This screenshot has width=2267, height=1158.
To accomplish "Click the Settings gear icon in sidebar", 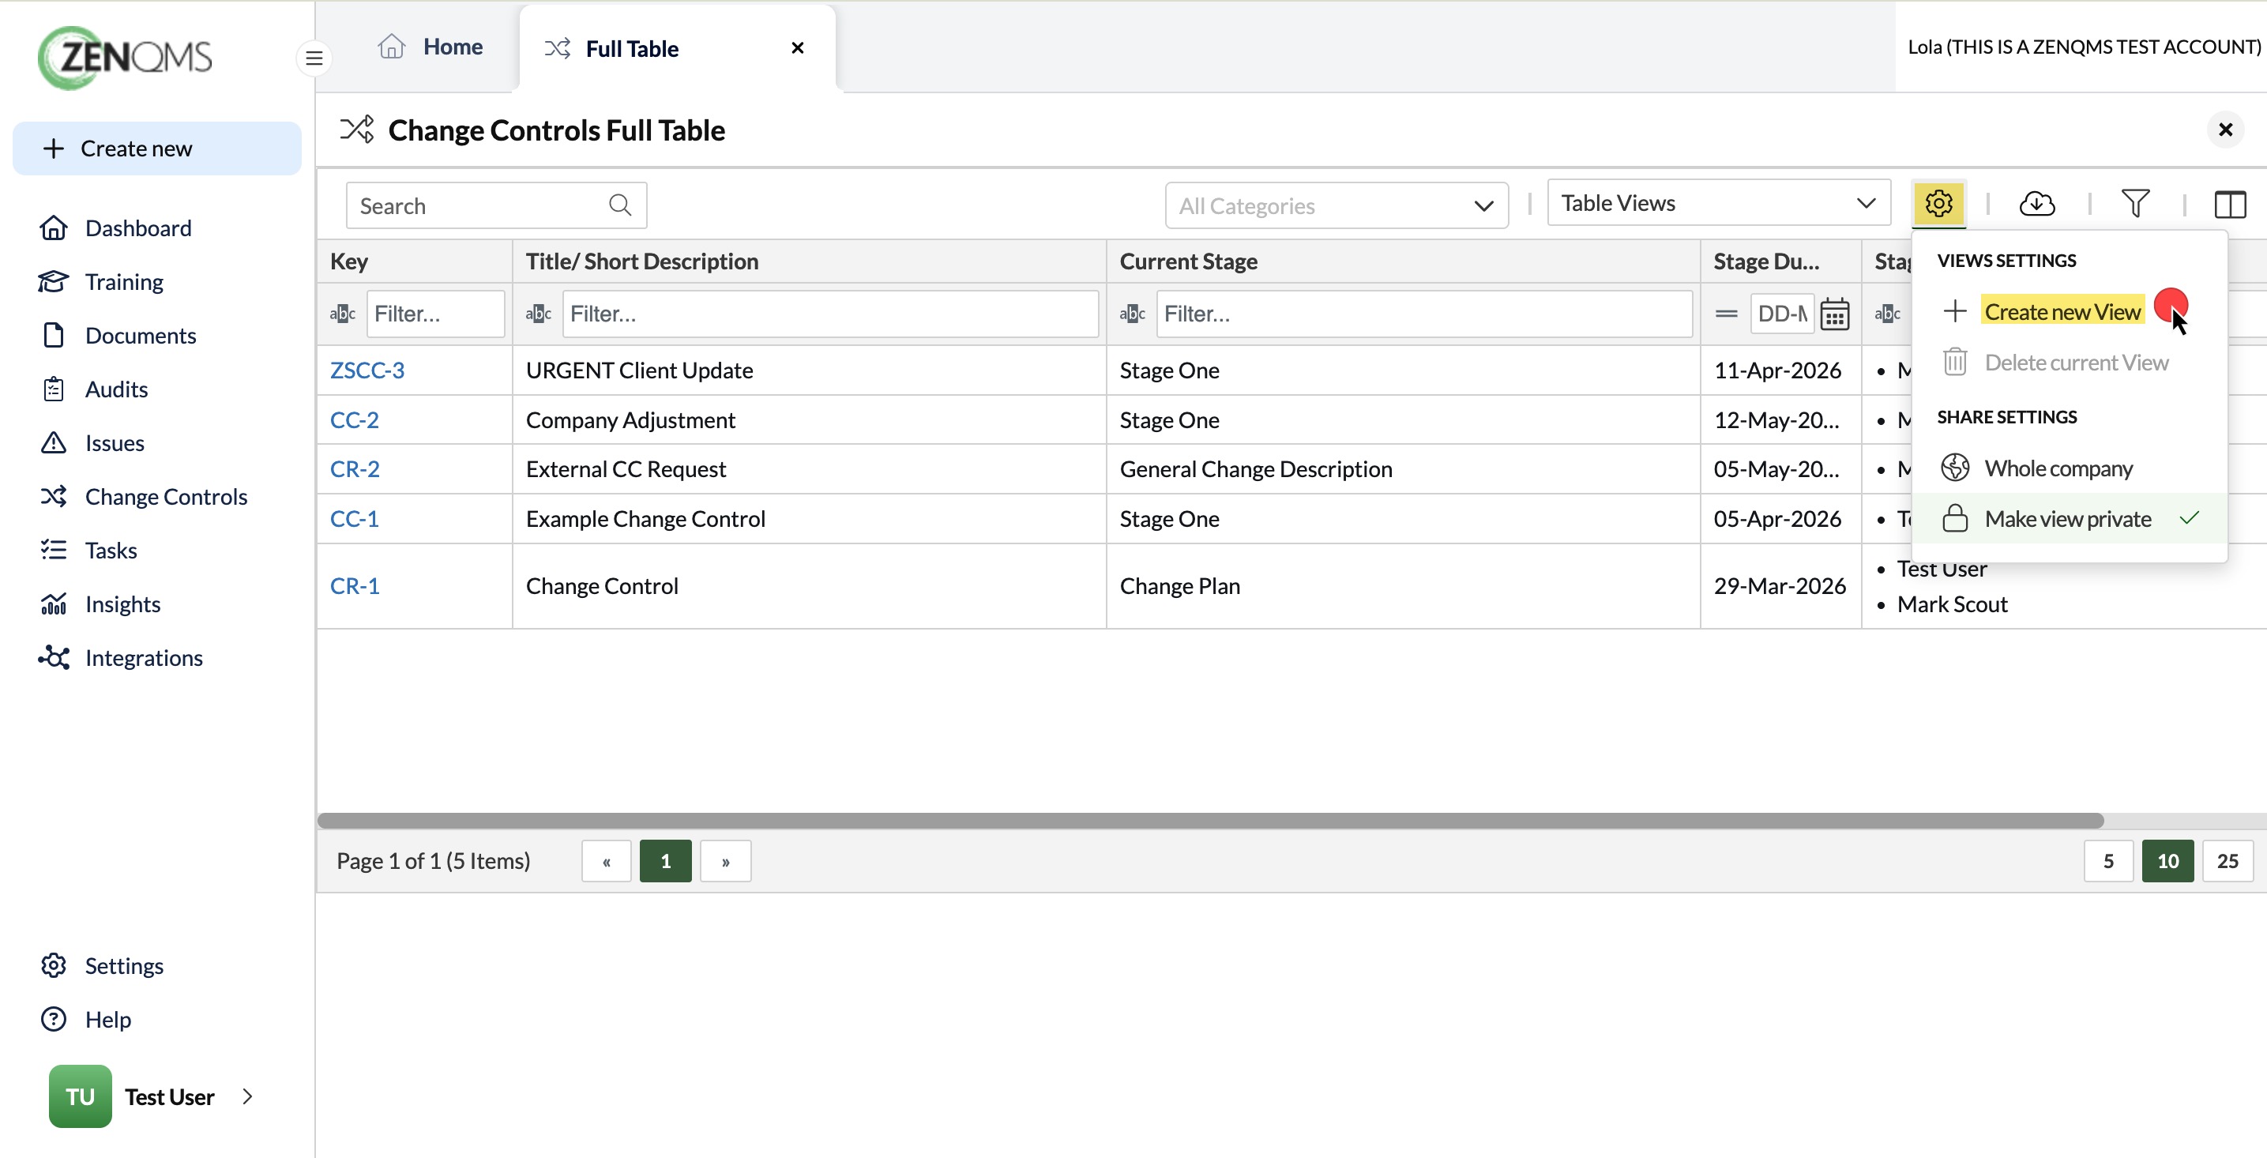I will pyautogui.click(x=54, y=965).
